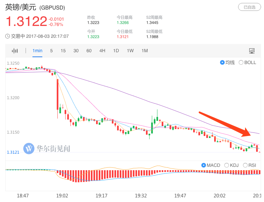This screenshot has width=264, height=202.
Task: Click the 今开 value 1.3223
Action: click(93, 37)
